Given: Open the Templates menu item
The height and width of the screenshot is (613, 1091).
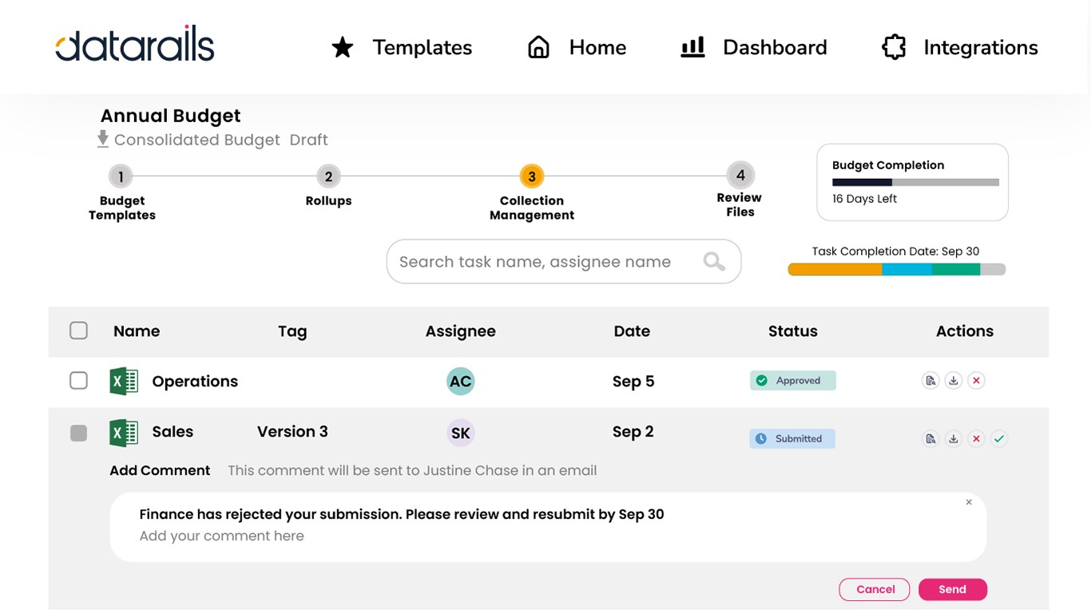Looking at the screenshot, I should click(x=402, y=48).
